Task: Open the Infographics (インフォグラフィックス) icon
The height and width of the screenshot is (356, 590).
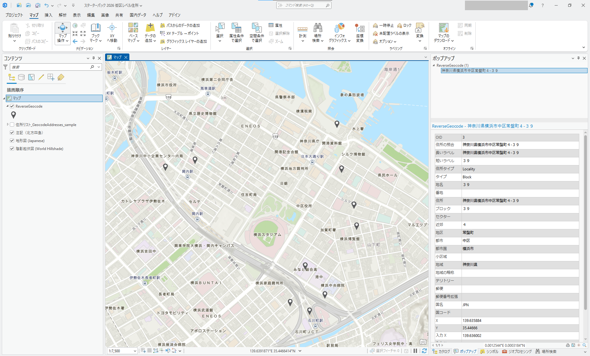Action: [x=340, y=28]
